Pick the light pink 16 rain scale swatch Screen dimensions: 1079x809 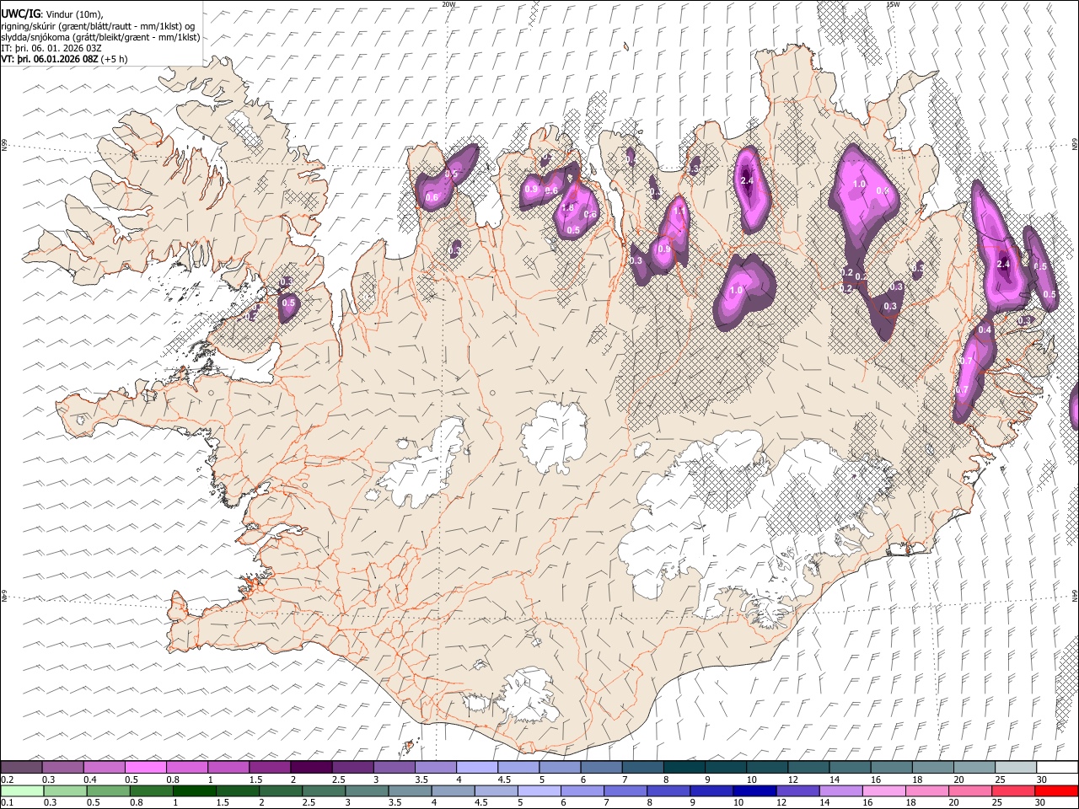pos(883,790)
